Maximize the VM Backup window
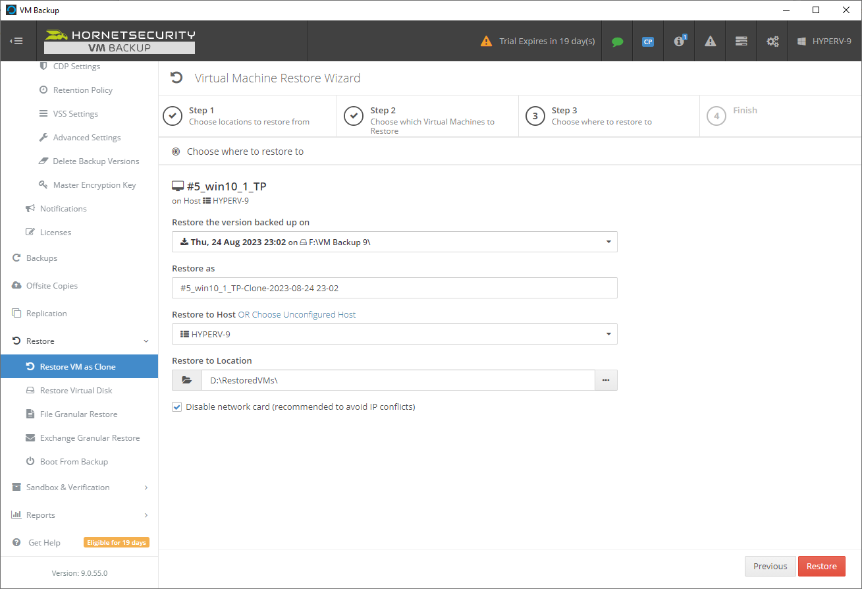The width and height of the screenshot is (862, 589). (x=816, y=10)
